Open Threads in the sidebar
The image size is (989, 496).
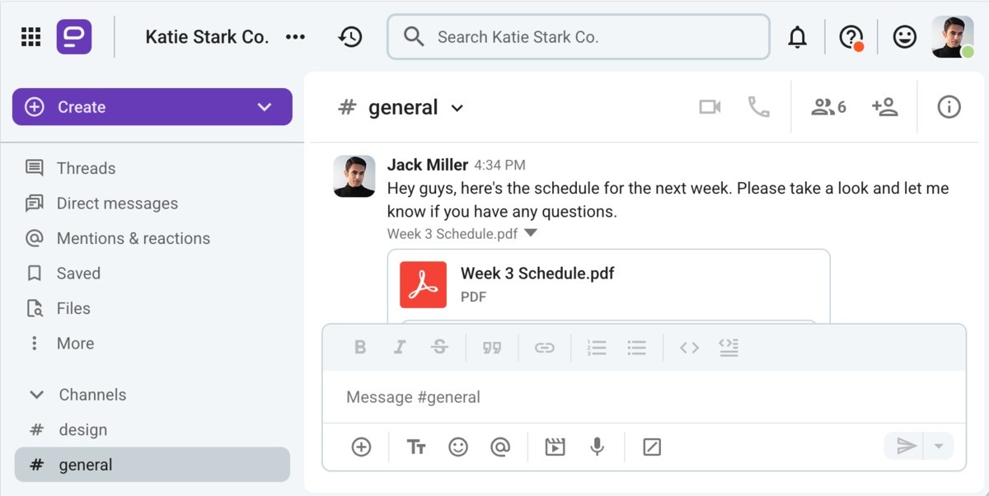[x=86, y=168]
